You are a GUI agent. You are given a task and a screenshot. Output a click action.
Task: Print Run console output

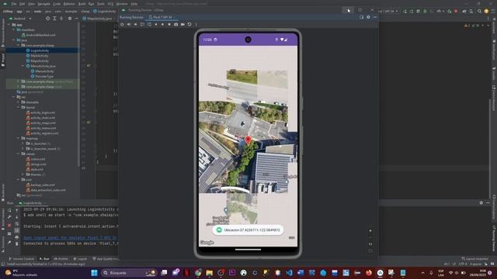tap(17, 237)
